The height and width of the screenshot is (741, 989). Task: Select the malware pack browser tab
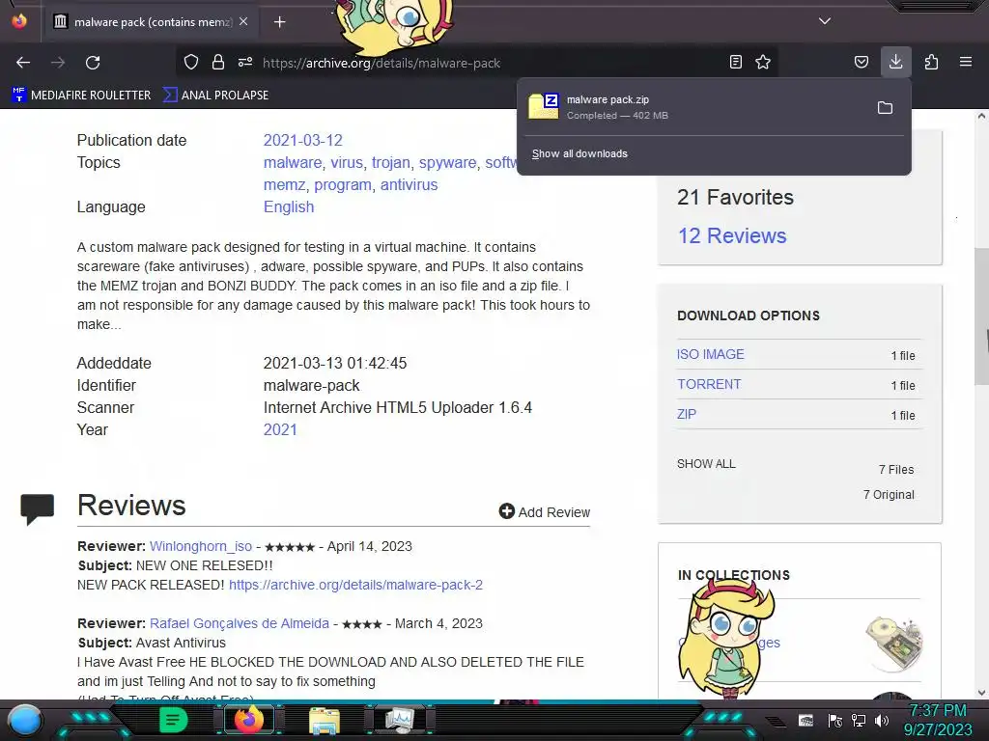pyautogui.click(x=150, y=21)
